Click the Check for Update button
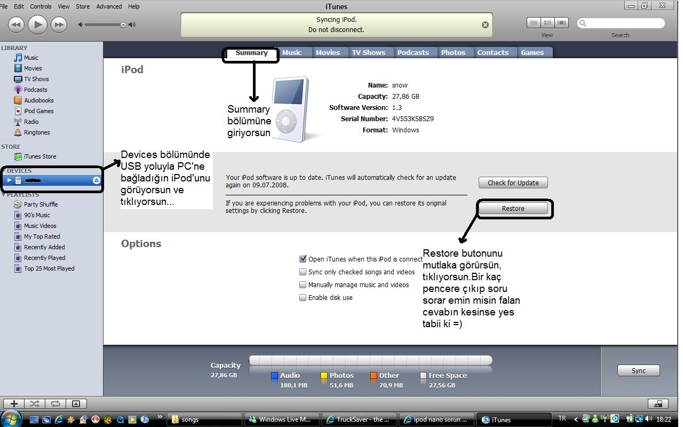Screen dimensions: 683x427 click(513, 183)
